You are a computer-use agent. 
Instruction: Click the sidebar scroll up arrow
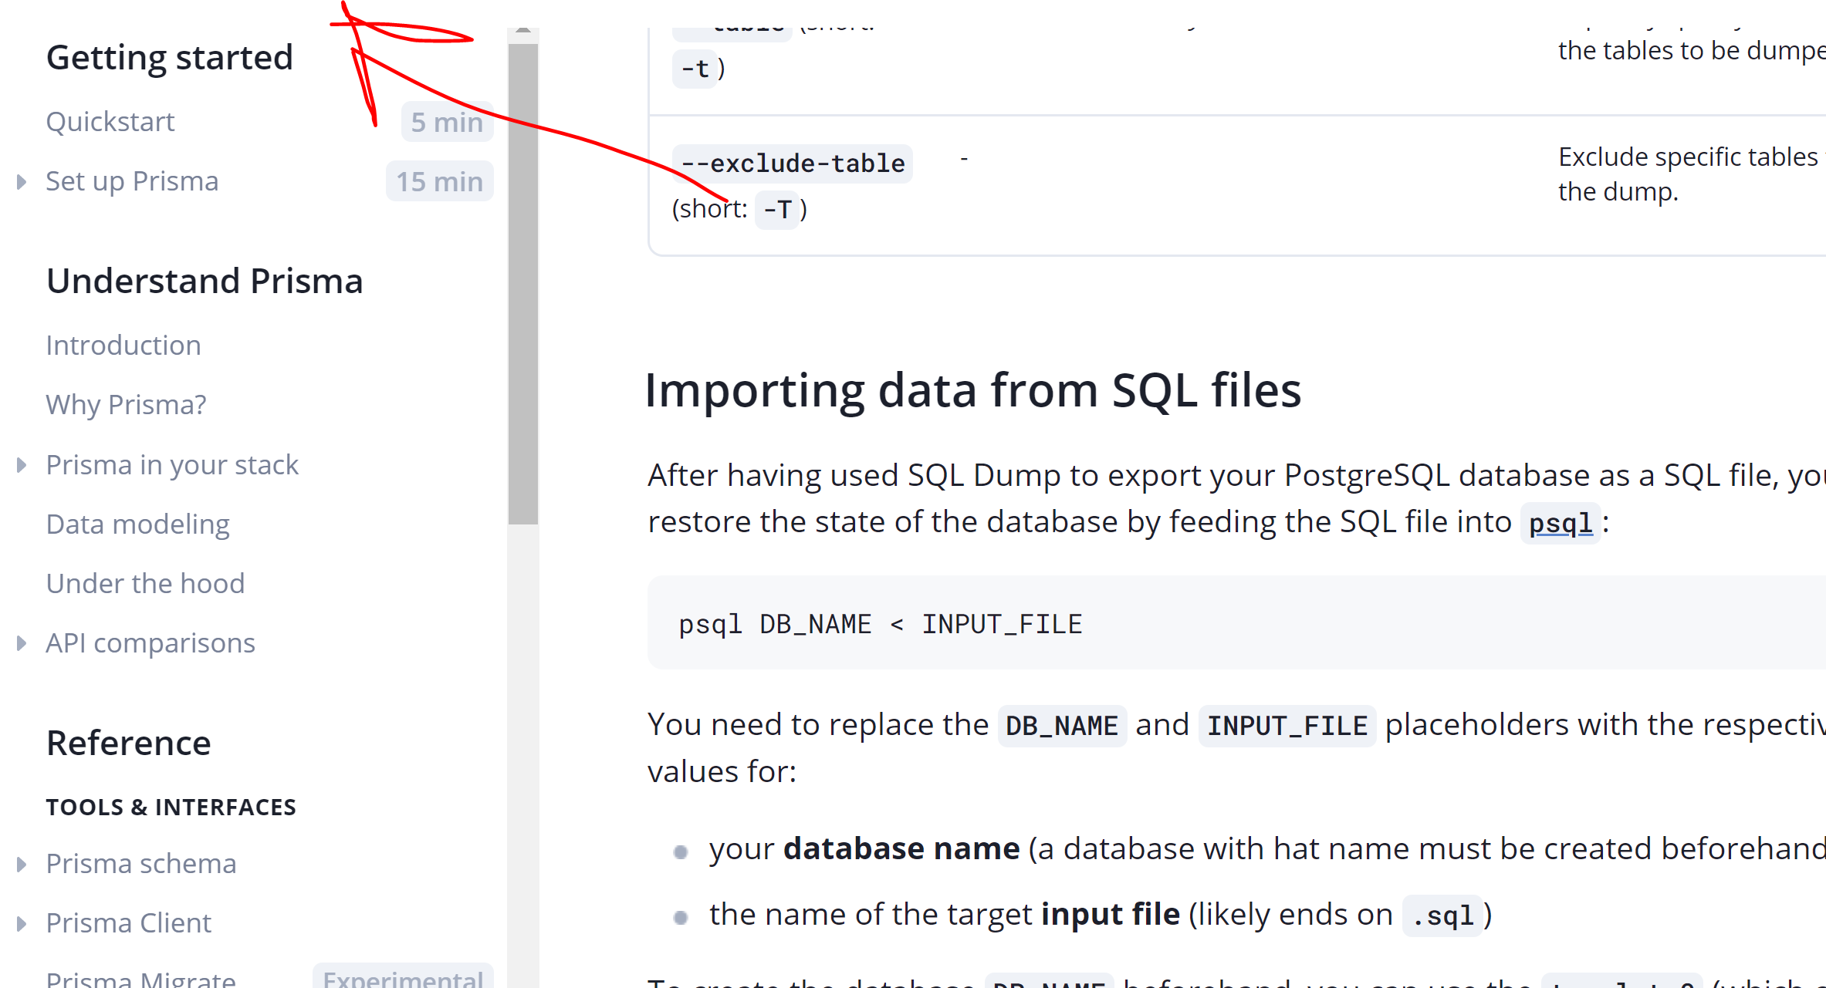(x=523, y=30)
